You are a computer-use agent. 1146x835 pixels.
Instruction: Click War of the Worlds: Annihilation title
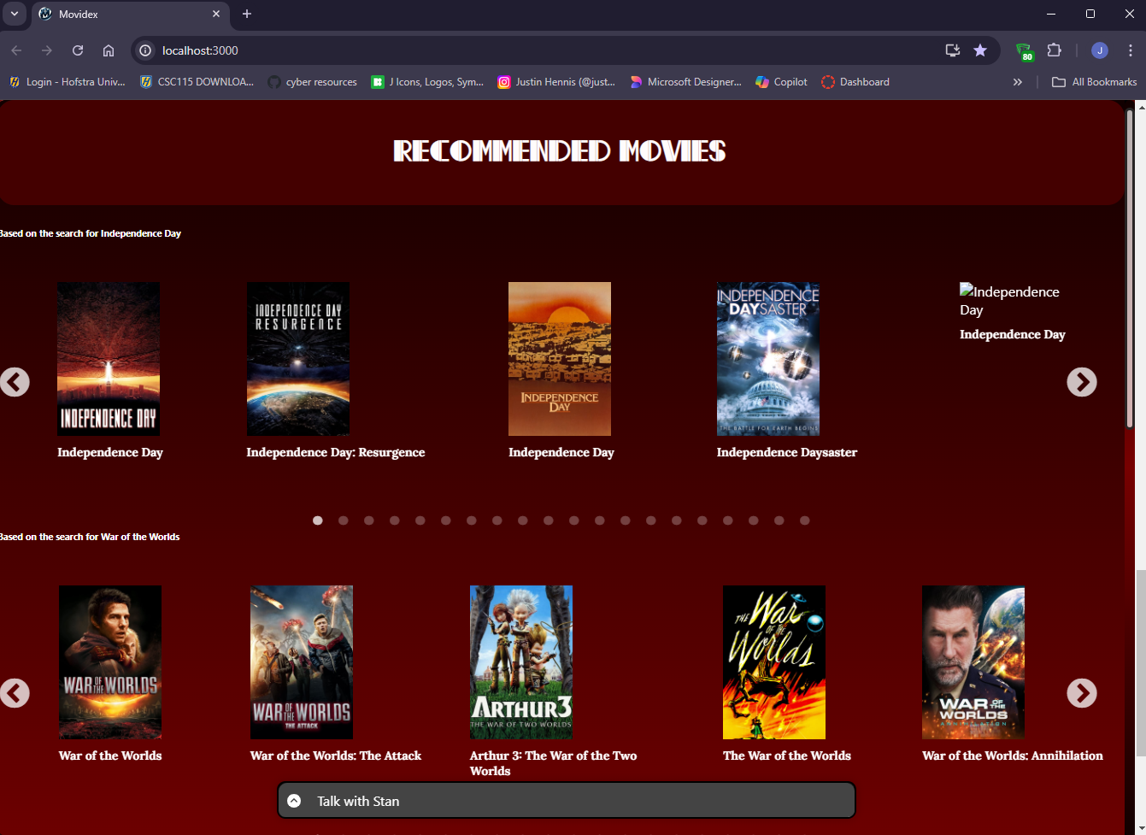point(1013,756)
